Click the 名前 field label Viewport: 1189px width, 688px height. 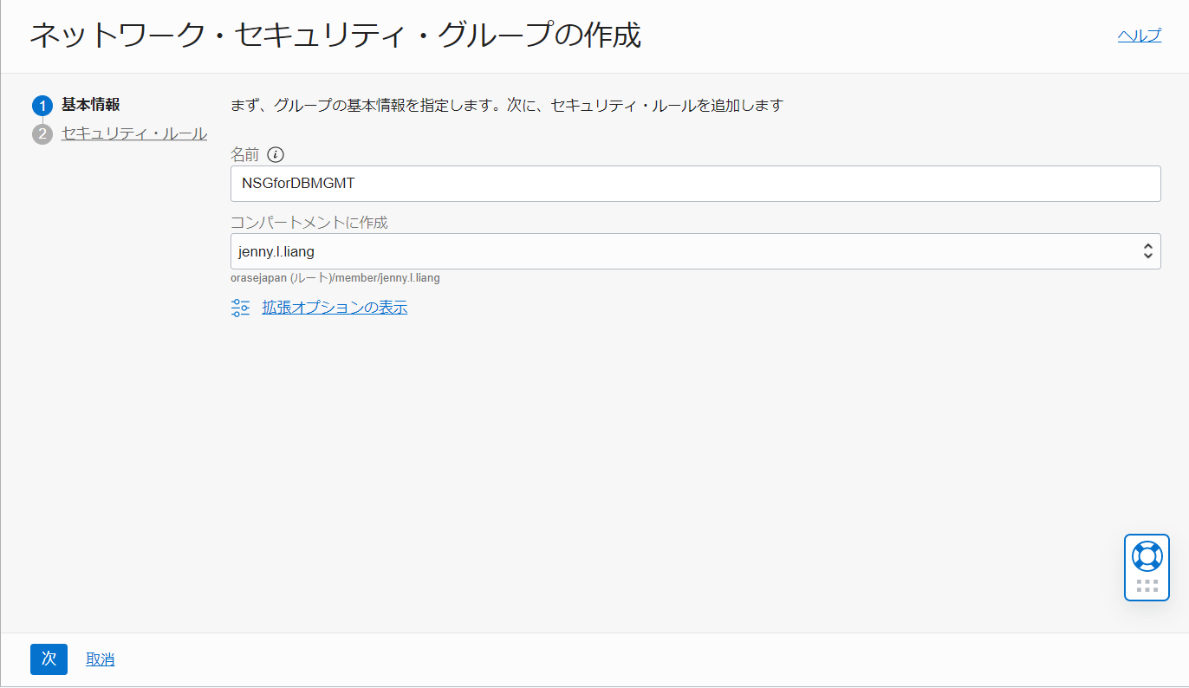pos(244,155)
